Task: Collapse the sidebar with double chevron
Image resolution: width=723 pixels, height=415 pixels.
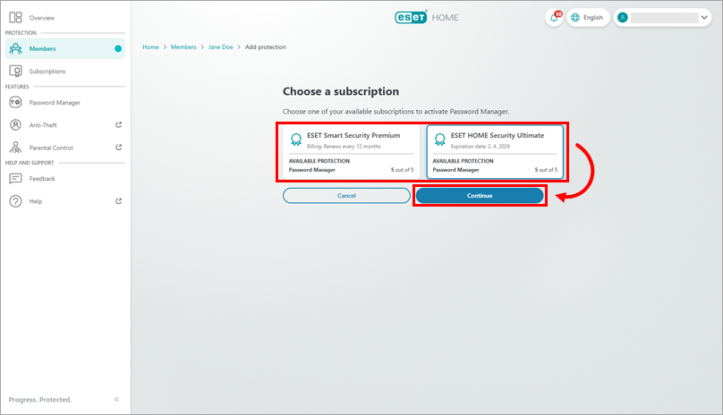Action: click(116, 399)
